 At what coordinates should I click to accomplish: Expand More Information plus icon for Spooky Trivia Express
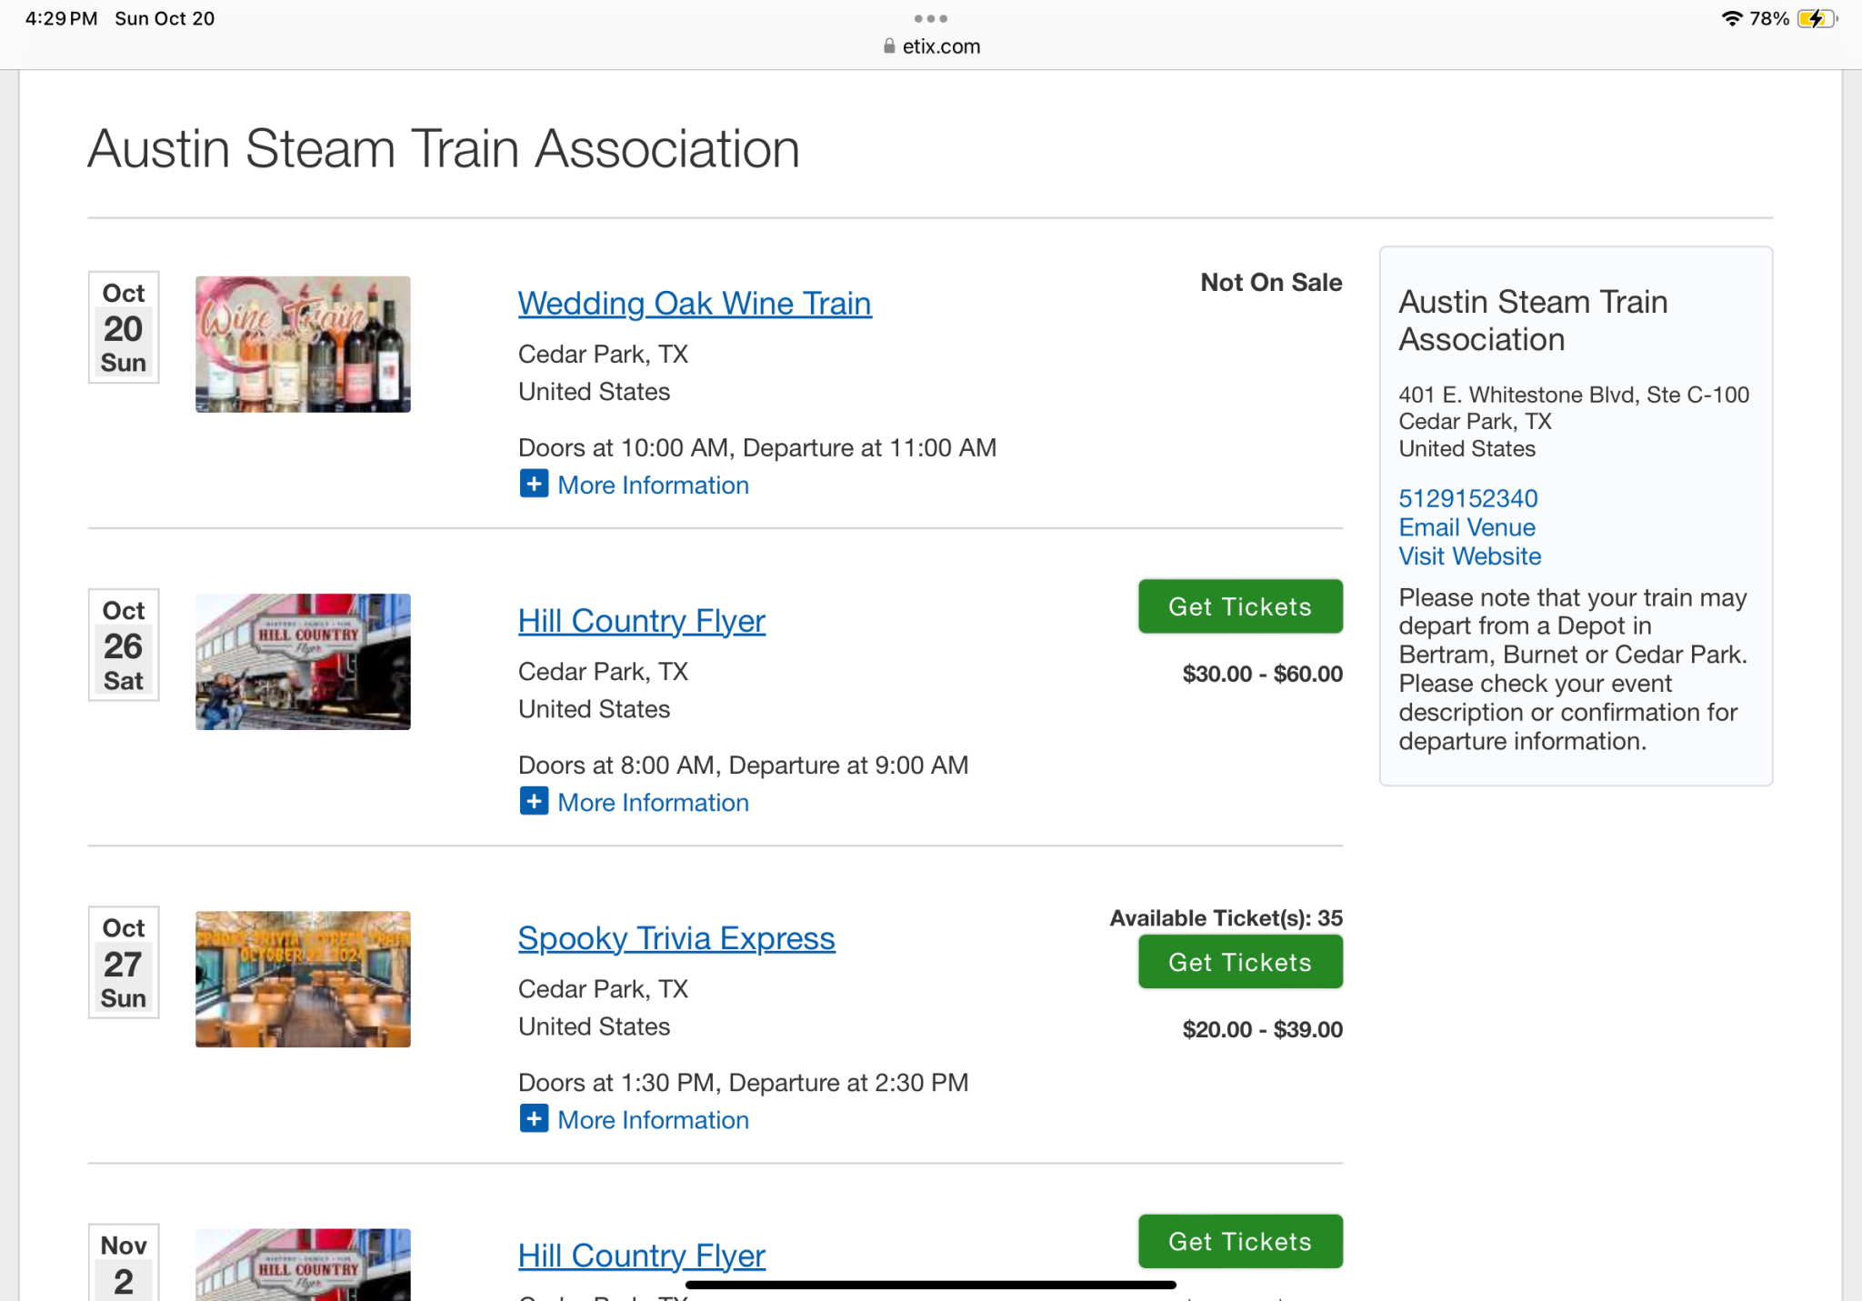click(x=534, y=1118)
